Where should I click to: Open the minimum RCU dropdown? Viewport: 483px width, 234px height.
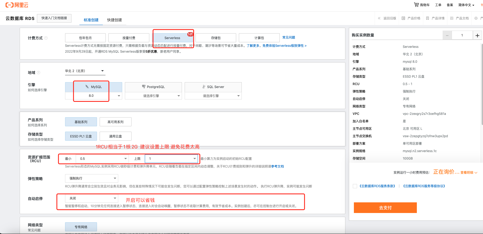102,159
